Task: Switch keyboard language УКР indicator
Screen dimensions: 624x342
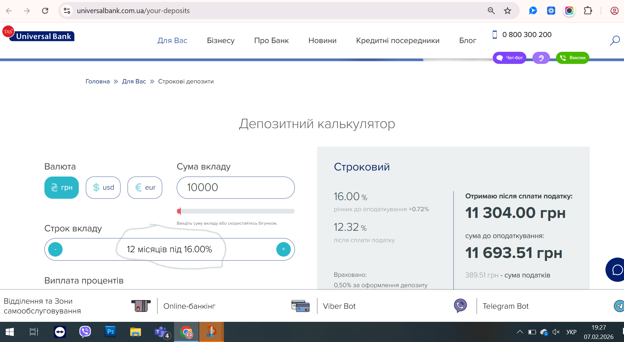Action: pyautogui.click(x=571, y=332)
